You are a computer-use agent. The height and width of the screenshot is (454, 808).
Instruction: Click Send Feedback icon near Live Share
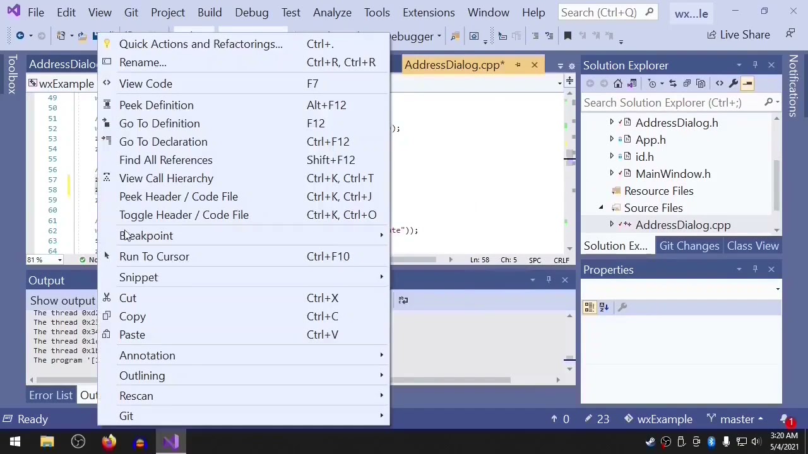790,34
